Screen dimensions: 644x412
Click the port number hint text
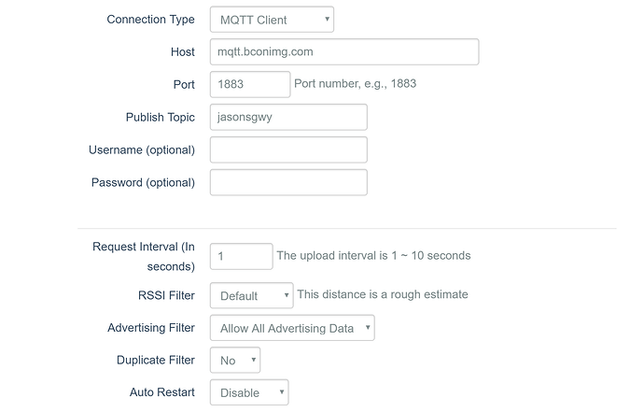pyautogui.click(x=356, y=83)
